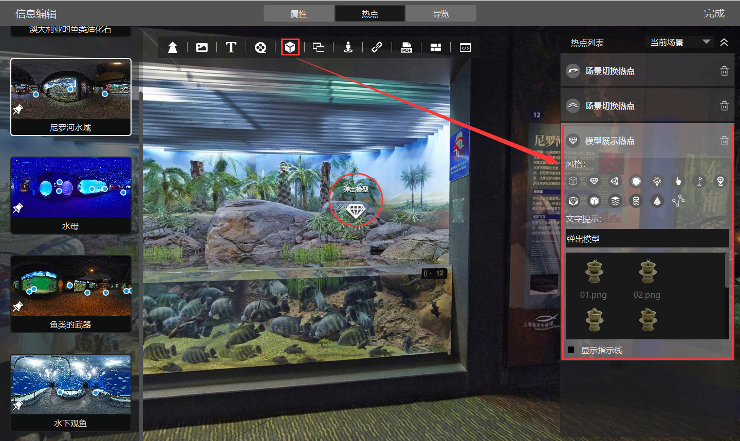Select the PDF hotspot tool
Image resolution: width=740 pixels, height=441 pixels.
point(406,47)
